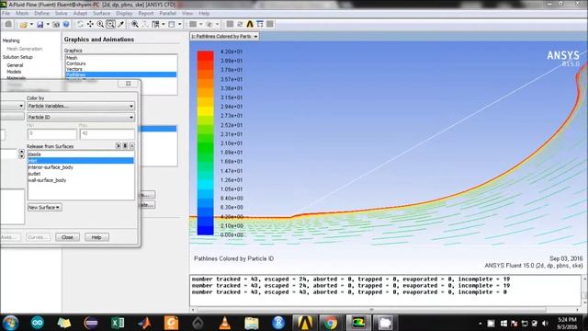
Task: Open VLC media player from taskbar
Action: click(224, 323)
